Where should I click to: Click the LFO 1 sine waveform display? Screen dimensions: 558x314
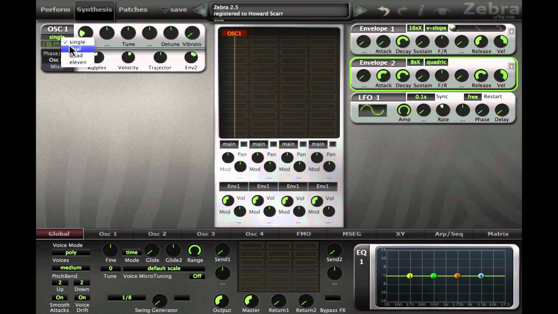(372, 110)
